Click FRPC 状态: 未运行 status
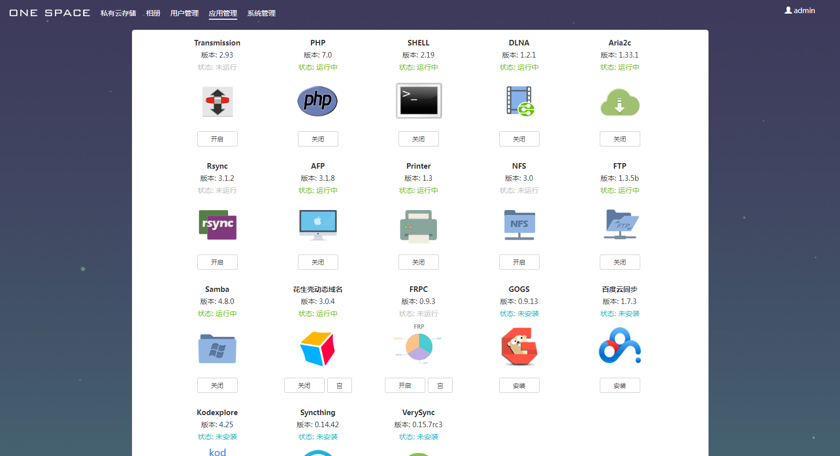This screenshot has width=840, height=456. point(419,314)
